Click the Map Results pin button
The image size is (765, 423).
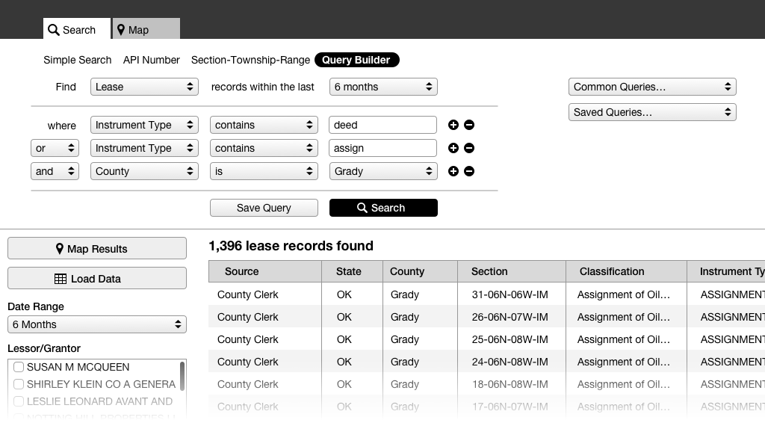click(97, 249)
